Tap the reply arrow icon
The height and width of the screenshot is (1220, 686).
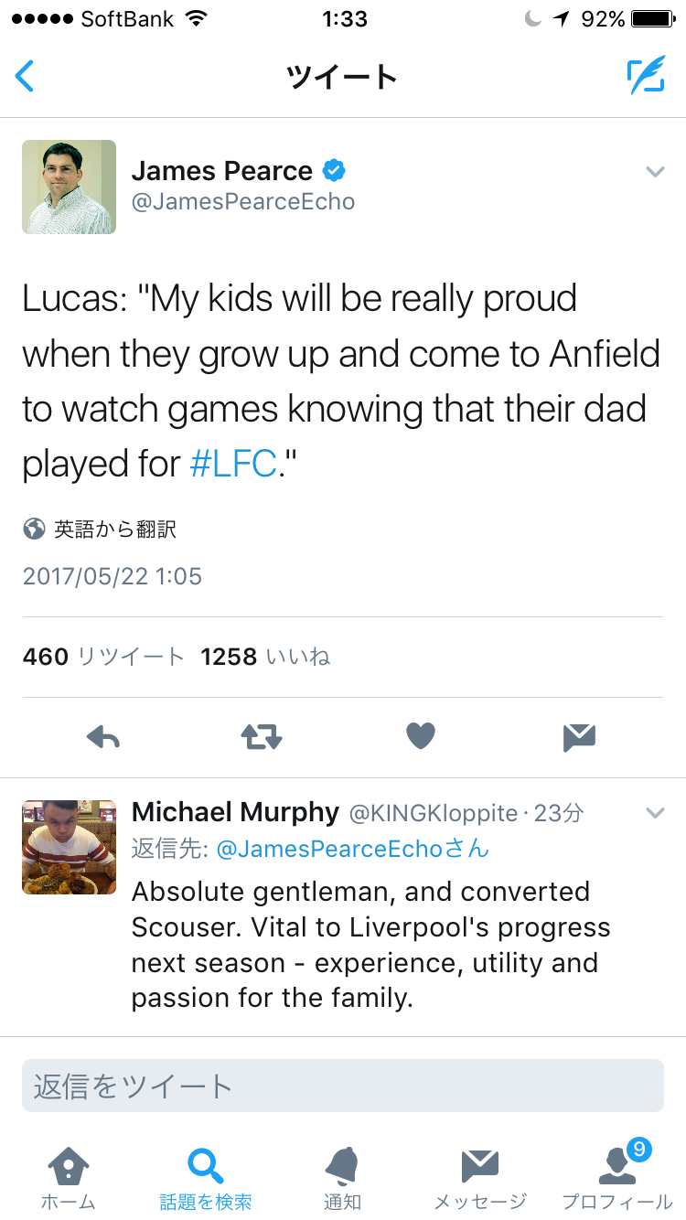103,736
